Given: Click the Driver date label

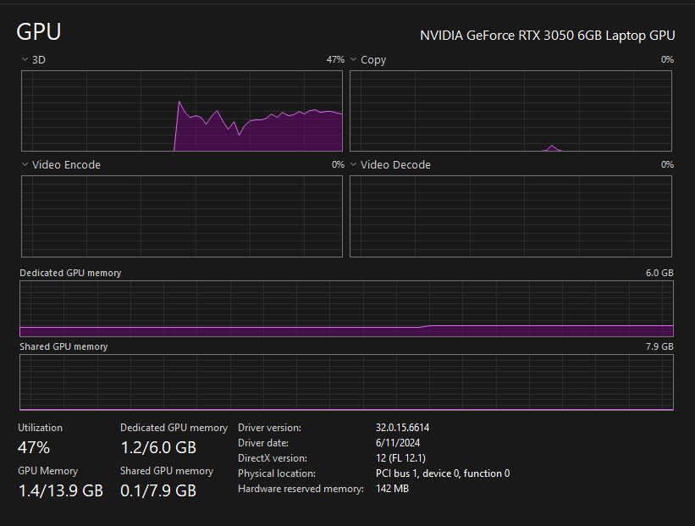Looking at the screenshot, I should (x=263, y=443).
